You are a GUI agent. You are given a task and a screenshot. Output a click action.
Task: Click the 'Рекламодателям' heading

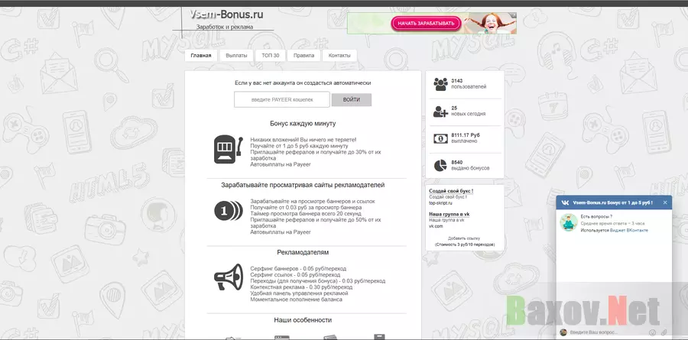pyautogui.click(x=303, y=252)
